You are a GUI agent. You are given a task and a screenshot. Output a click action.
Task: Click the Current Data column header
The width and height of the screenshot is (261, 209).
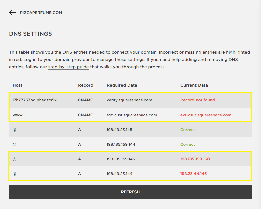click(x=194, y=85)
